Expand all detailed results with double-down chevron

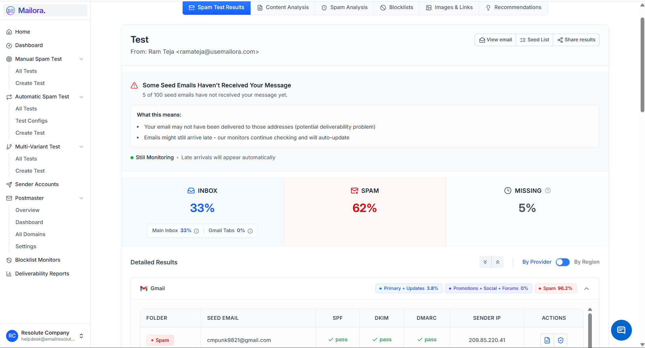(485, 262)
